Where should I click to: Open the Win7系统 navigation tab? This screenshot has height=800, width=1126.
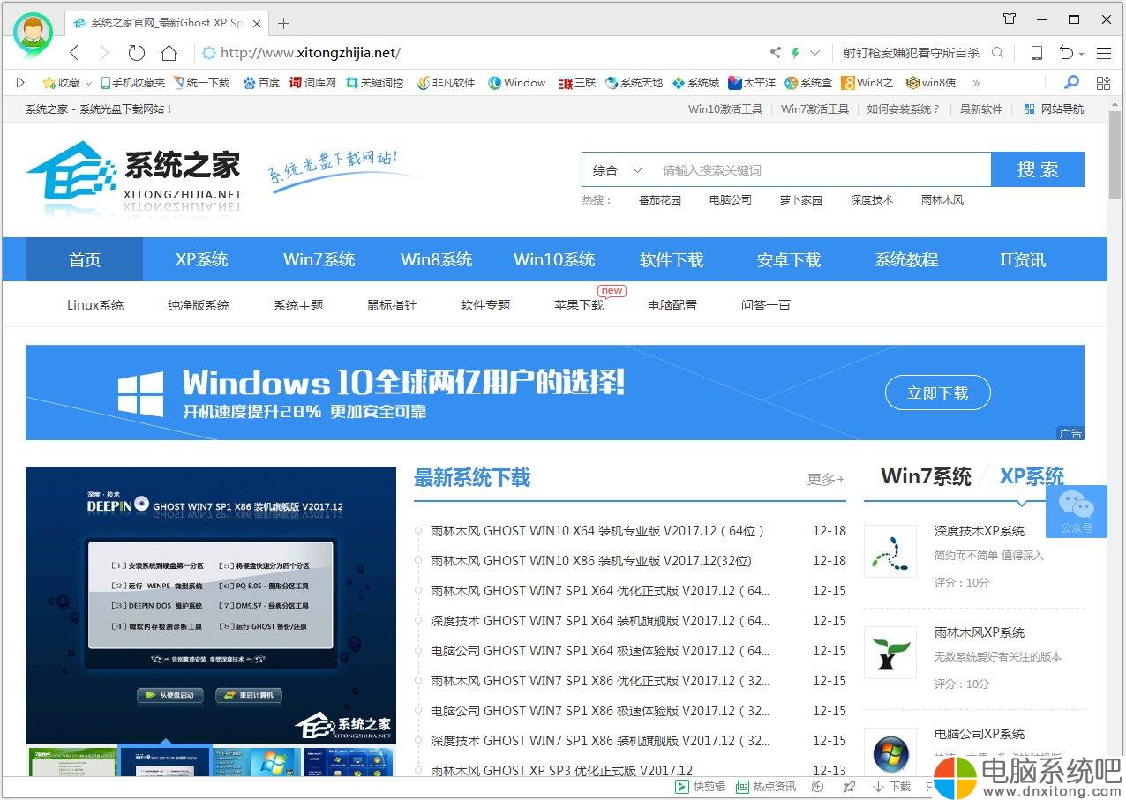point(319,259)
